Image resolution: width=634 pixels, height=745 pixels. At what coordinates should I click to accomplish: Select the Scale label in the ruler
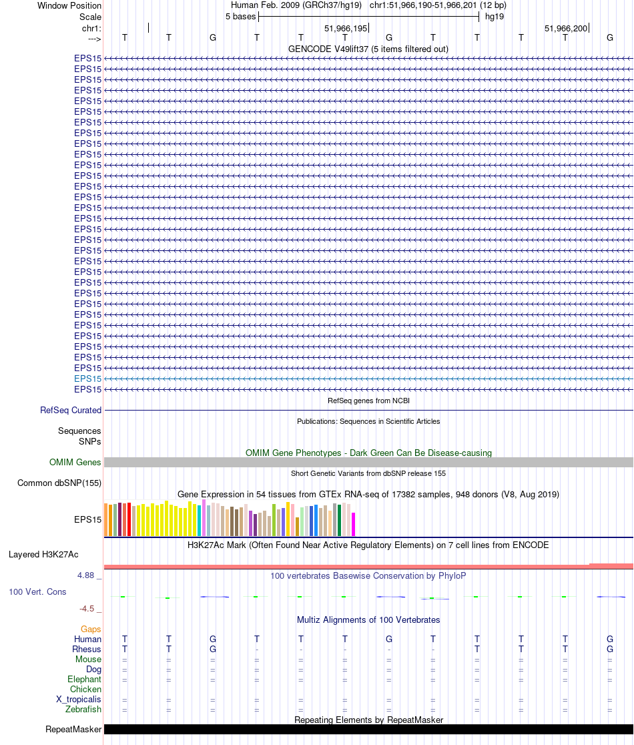click(x=90, y=17)
